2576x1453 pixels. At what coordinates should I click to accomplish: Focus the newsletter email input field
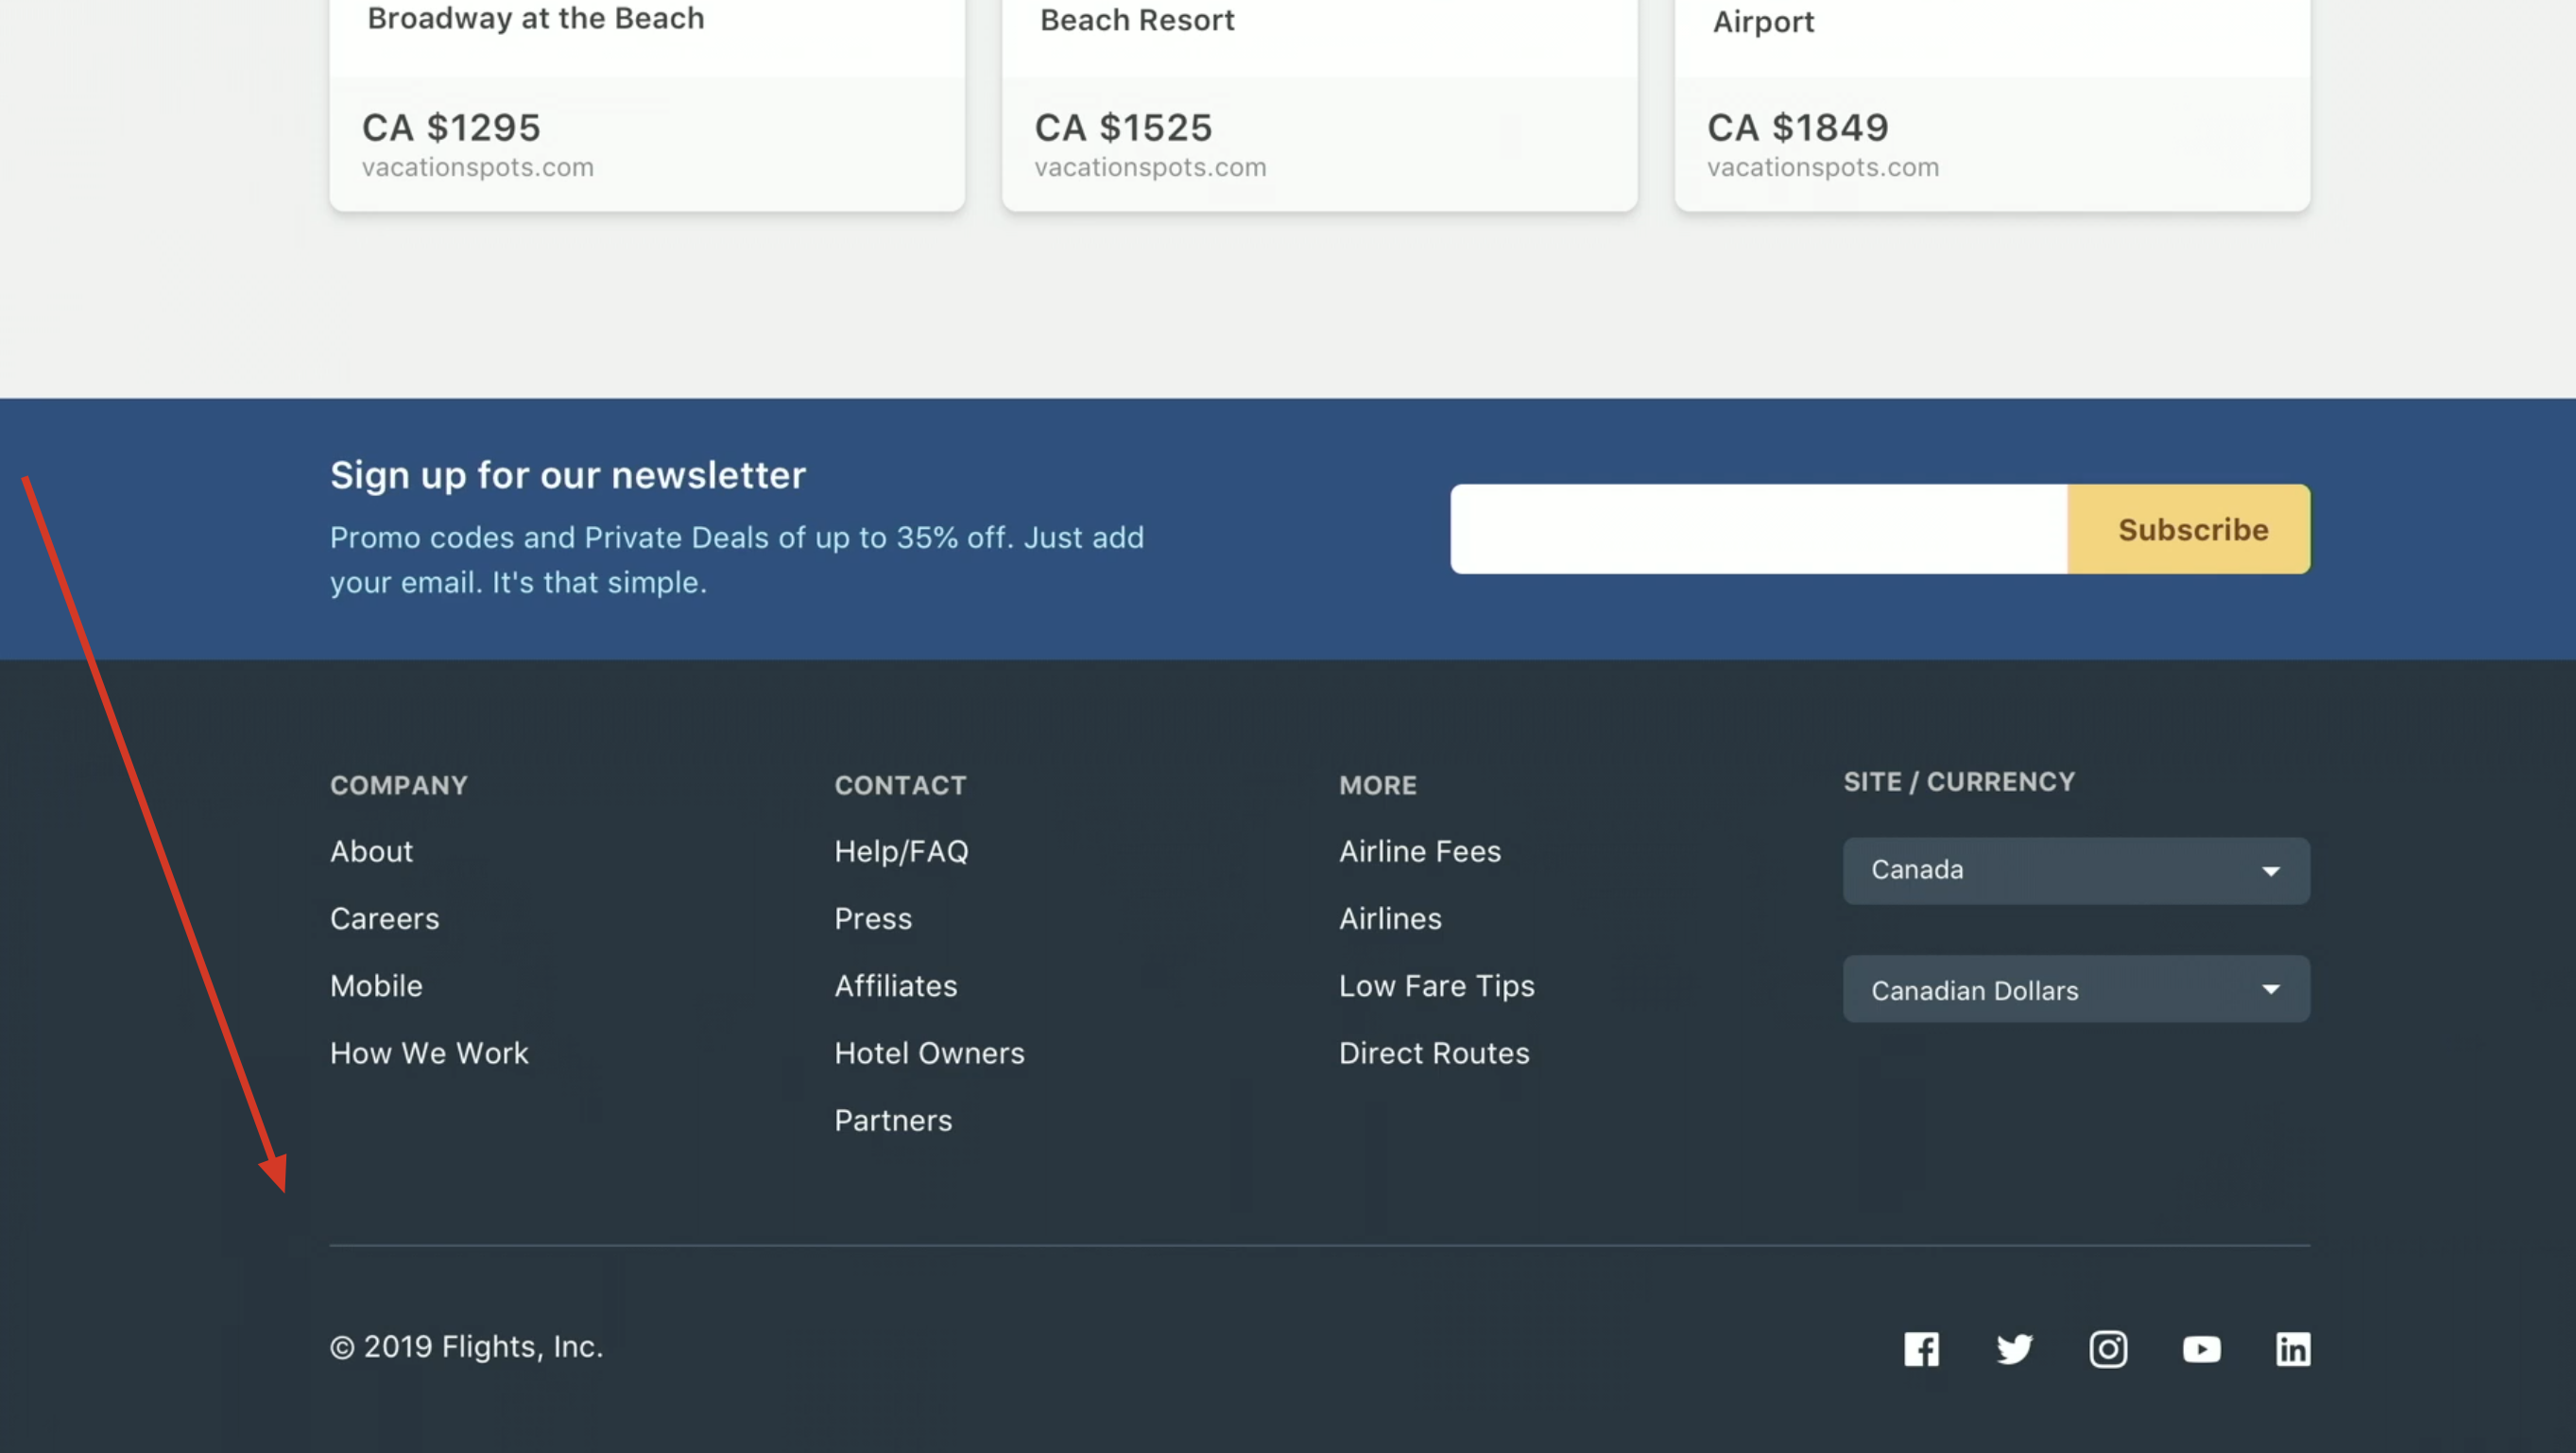(1758, 529)
